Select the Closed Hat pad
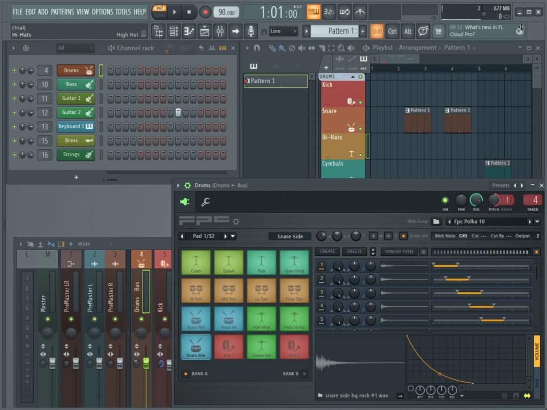The height and width of the screenshot is (410, 547). point(261,346)
